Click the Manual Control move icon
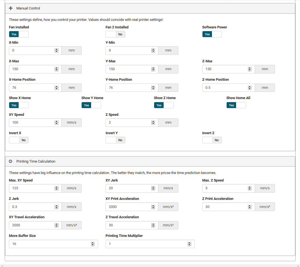300x267 pixels. coord(11,8)
